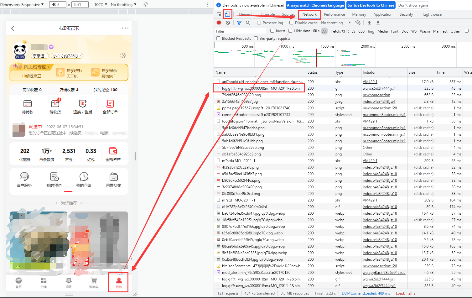Tap the 全部资产 wallet icon
The height and width of the screenshot is (298, 472).
(x=113, y=151)
